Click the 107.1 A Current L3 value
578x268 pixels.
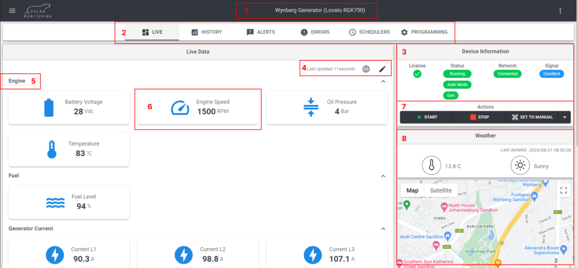341,259
